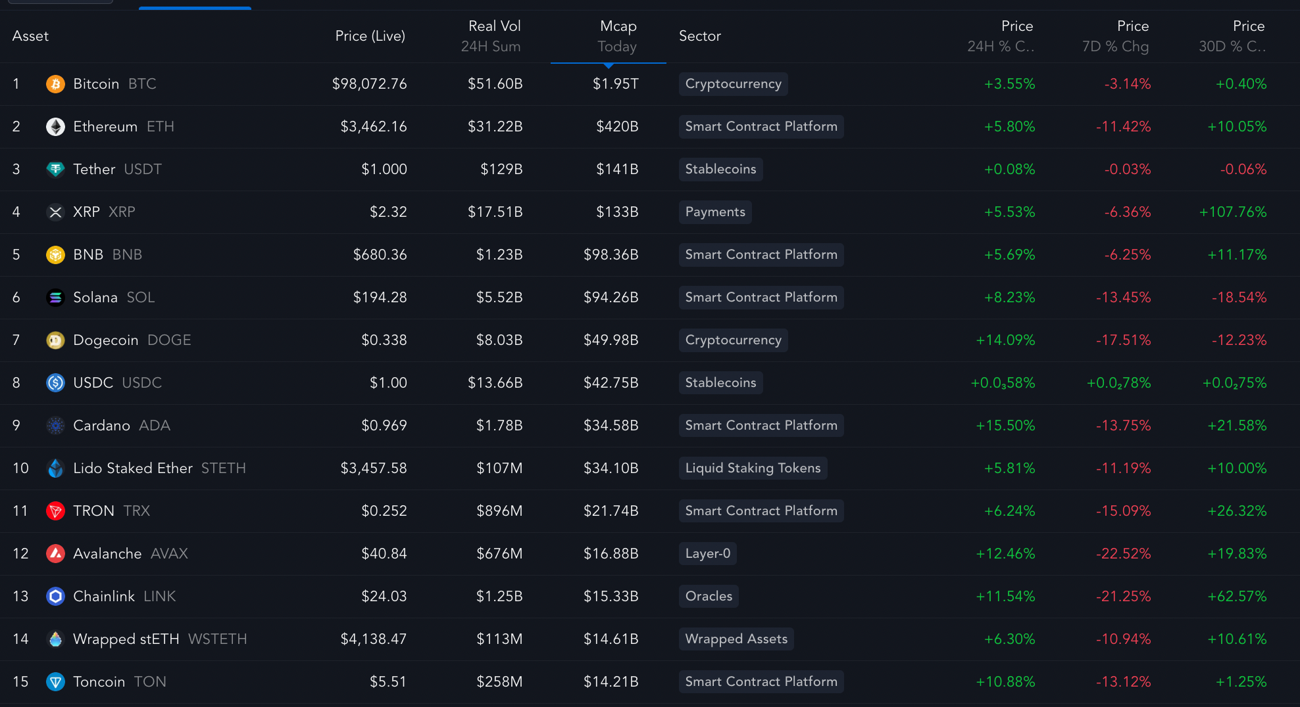The width and height of the screenshot is (1300, 707).
Task: Open Tether asset link
Action: tap(94, 170)
